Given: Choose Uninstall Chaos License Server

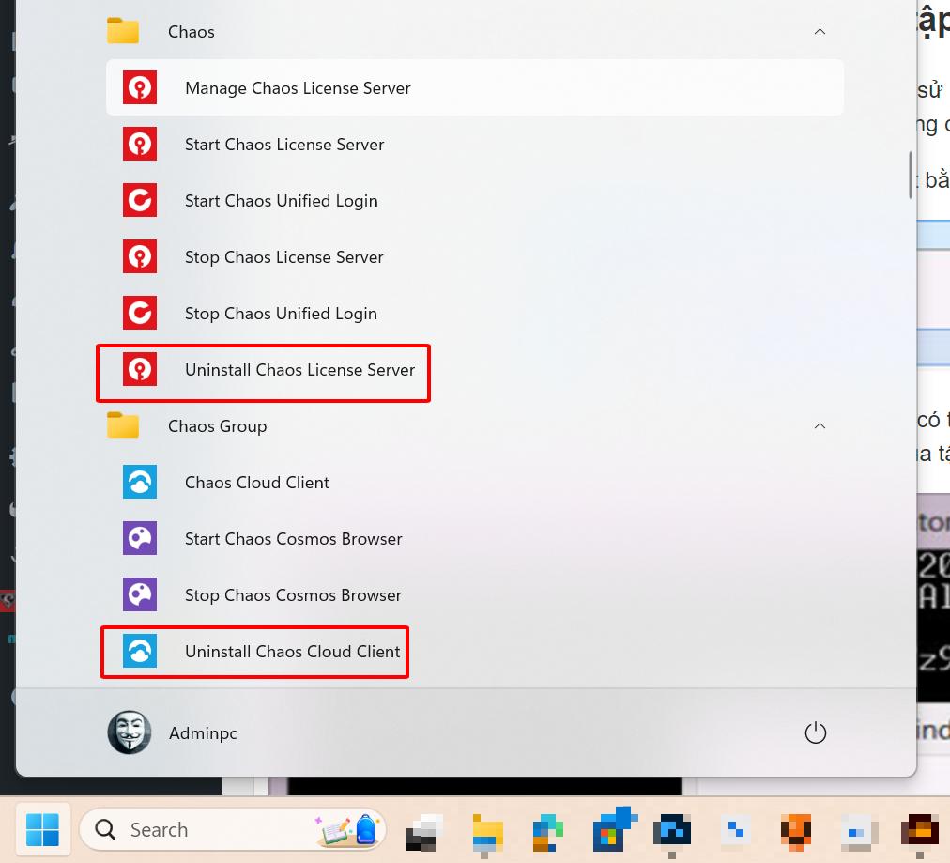Looking at the screenshot, I should click(x=299, y=370).
